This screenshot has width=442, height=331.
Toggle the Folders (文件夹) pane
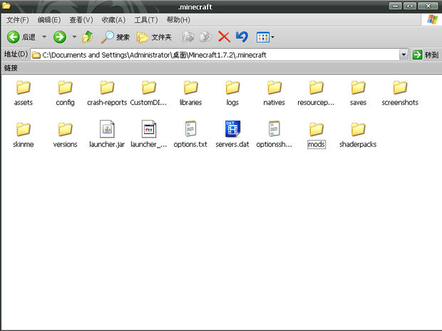[154, 36]
